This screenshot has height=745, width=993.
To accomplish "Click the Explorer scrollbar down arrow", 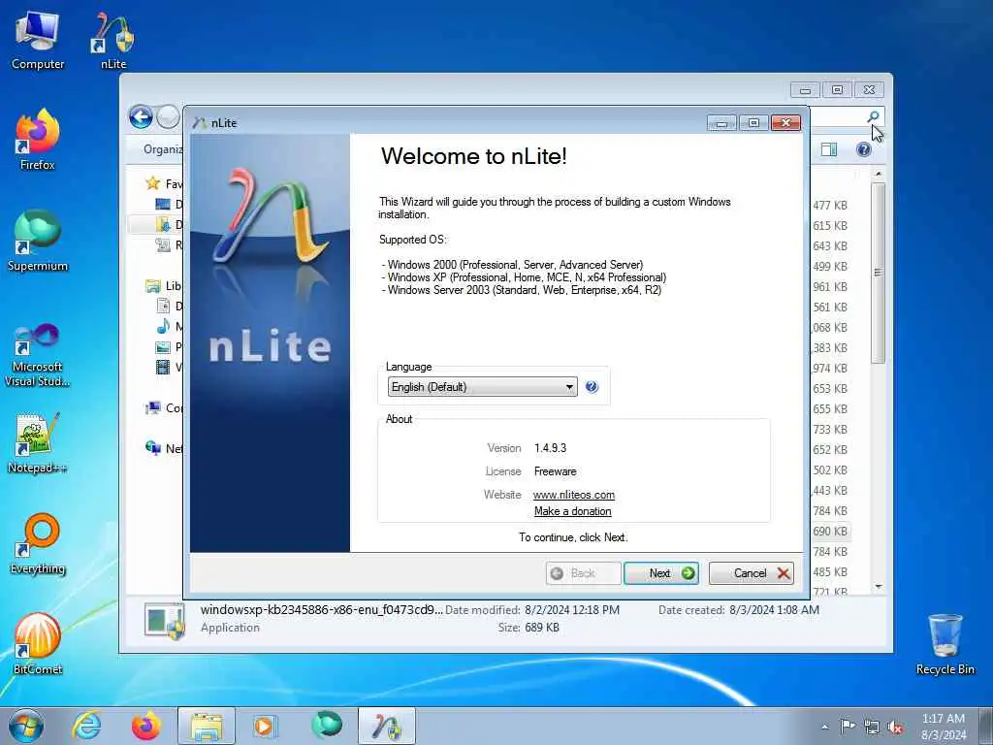I will click(x=878, y=587).
